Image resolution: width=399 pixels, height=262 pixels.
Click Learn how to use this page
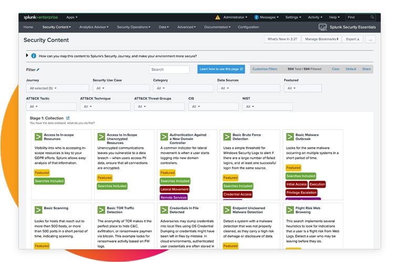pyautogui.click(x=221, y=69)
